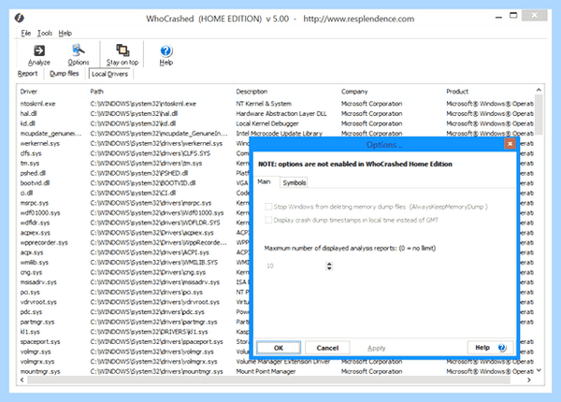Viewport: 561px width, 402px height.
Task: Select the kd.dll driver row
Action: [276, 123]
